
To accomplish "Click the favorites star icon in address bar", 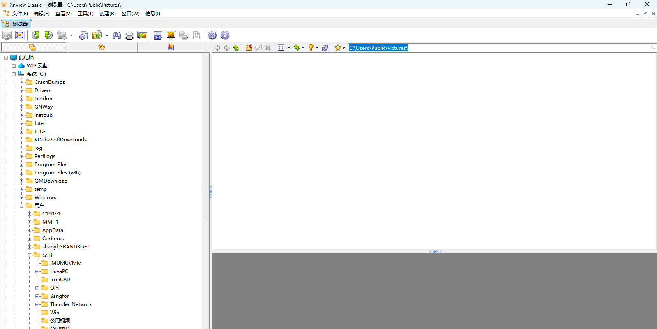I will (338, 48).
